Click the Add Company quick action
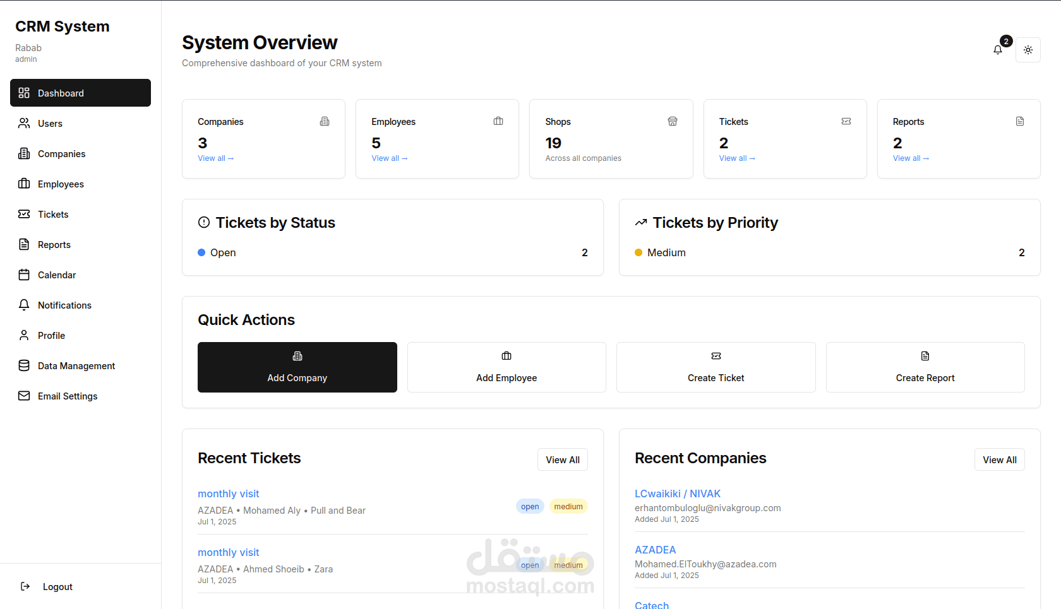The height and width of the screenshot is (609, 1061). coord(297,367)
